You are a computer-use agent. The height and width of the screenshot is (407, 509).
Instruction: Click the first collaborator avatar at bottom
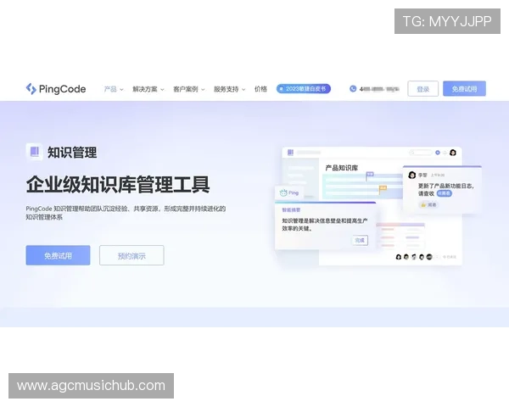coord(399,257)
